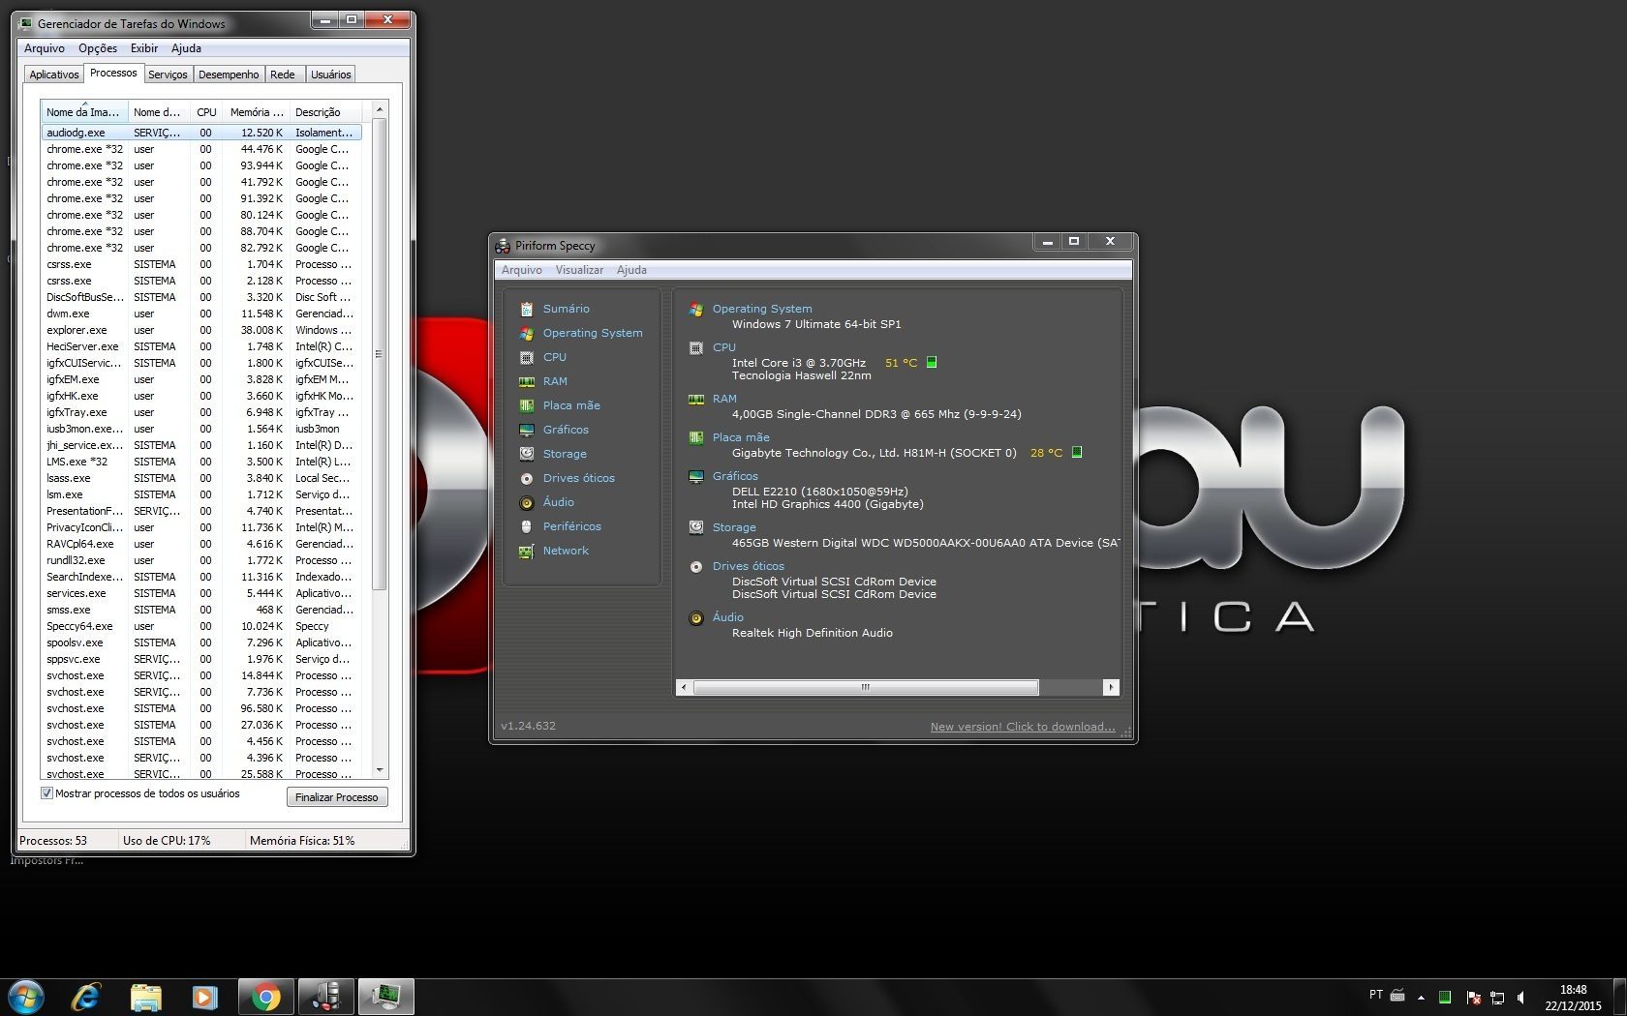Click PT language indicator in tray
The height and width of the screenshot is (1016, 1627).
click(1375, 995)
